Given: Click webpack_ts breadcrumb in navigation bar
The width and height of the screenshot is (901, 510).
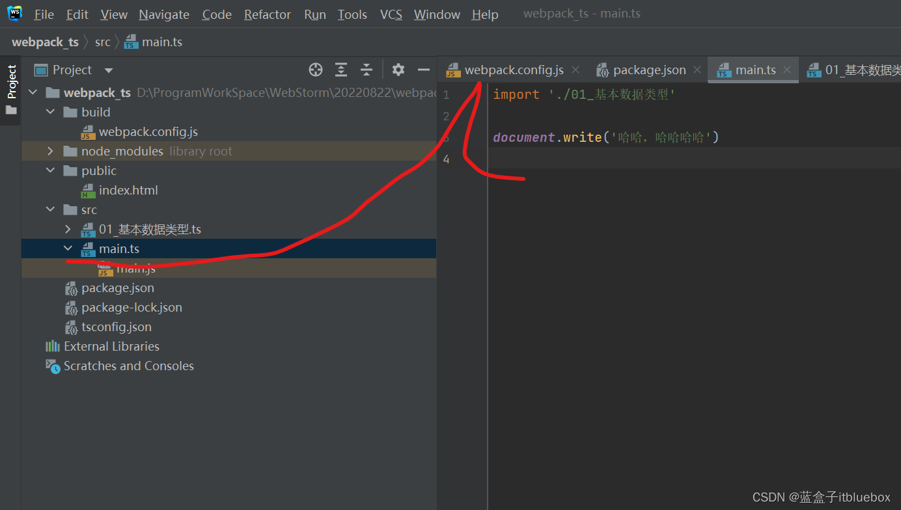Looking at the screenshot, I should pos(45,42).
